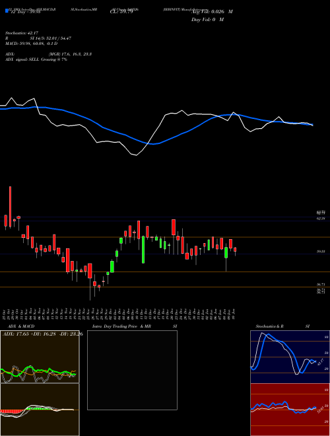Click the 'ADX signal: SELL Growing @ 7%' text
The width and height of the screenshot is (330, 436).
[x=36, y=59]
